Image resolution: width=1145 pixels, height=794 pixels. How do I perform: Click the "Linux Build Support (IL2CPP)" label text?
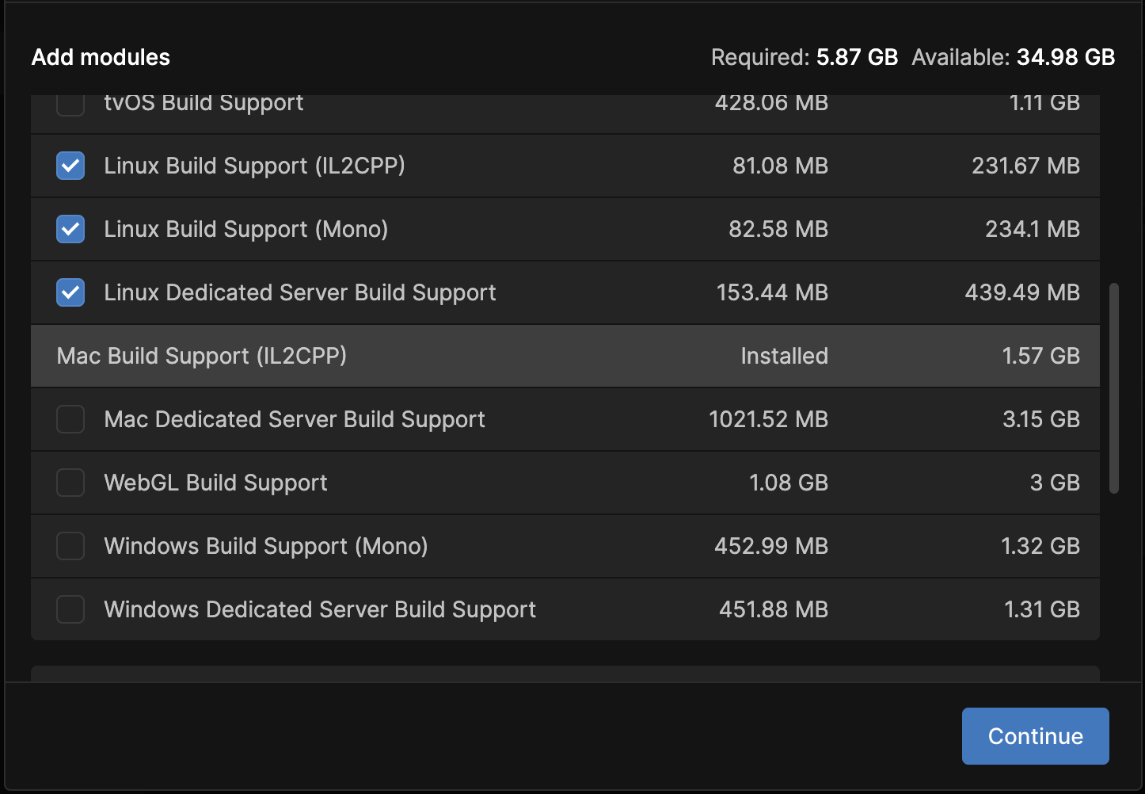pos(254,166)
